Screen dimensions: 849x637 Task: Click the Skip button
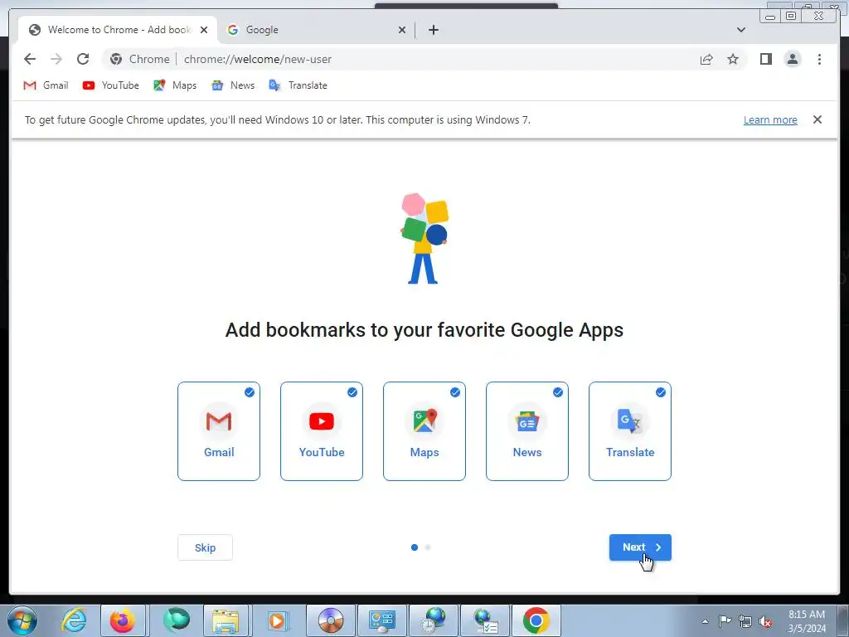pyautogui.click(x=206, y=547)
